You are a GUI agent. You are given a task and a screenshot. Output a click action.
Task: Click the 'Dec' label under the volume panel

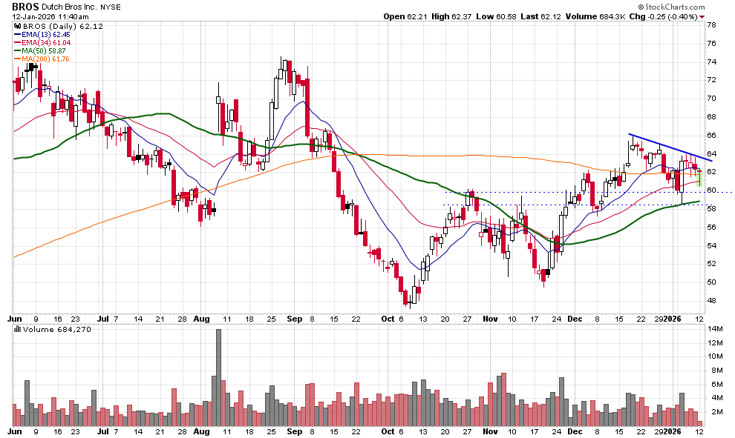click(x=575, y=431)
